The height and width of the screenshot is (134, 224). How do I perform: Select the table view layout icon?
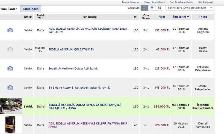coord(145,8)
